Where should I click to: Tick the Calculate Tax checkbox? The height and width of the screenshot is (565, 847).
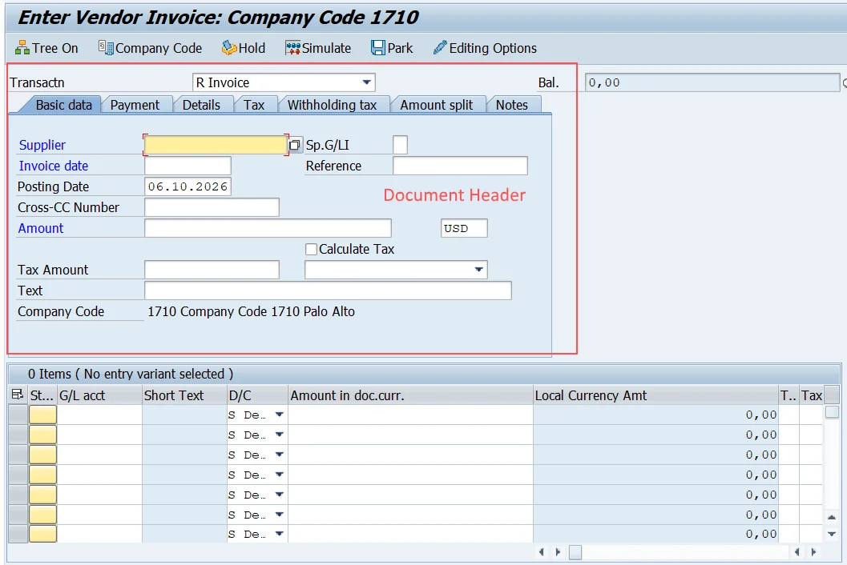click(311, 250)
